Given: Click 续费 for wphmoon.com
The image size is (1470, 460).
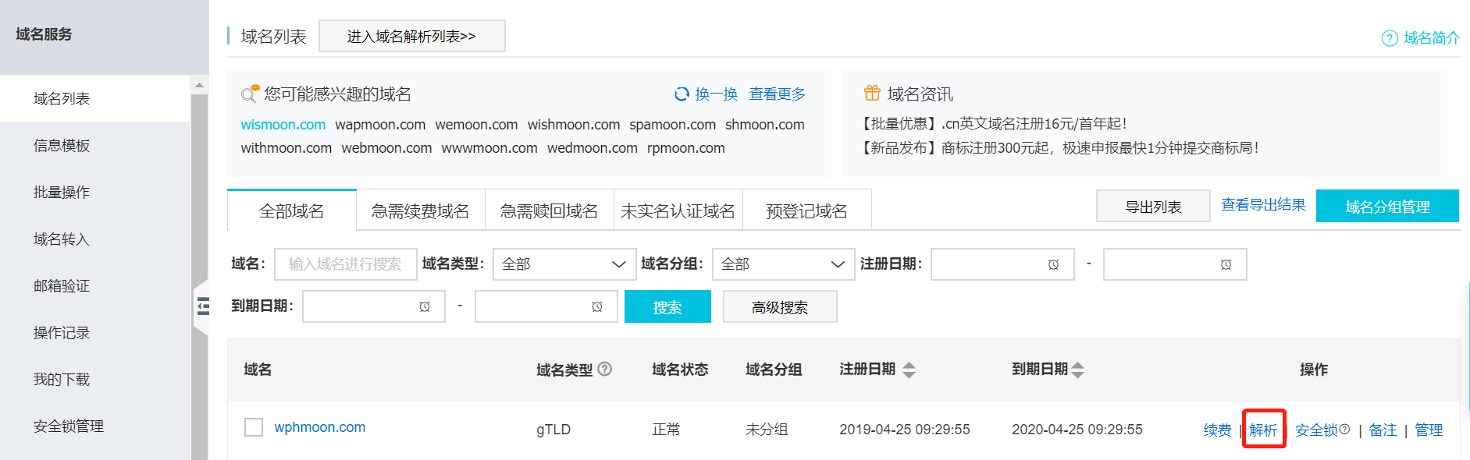Looking at the screenshot, I should tap(1217, 430).
